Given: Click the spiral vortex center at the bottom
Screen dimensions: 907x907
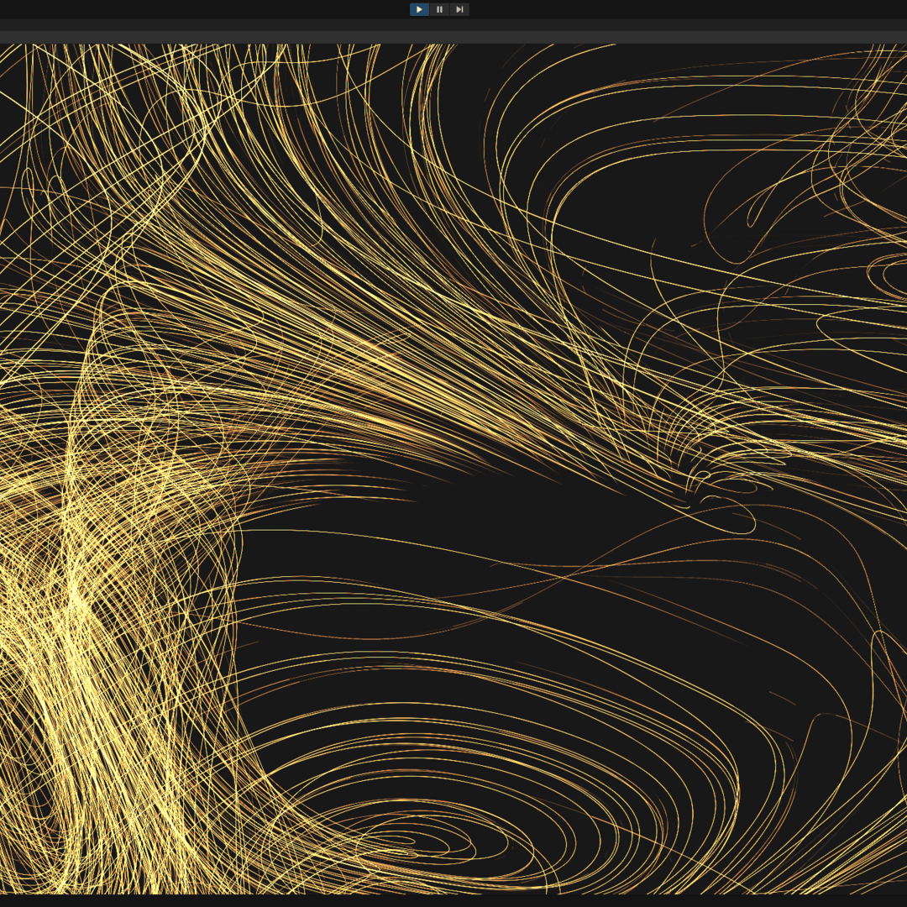Looking at the screenshot, I should click(x=437, y=840).
